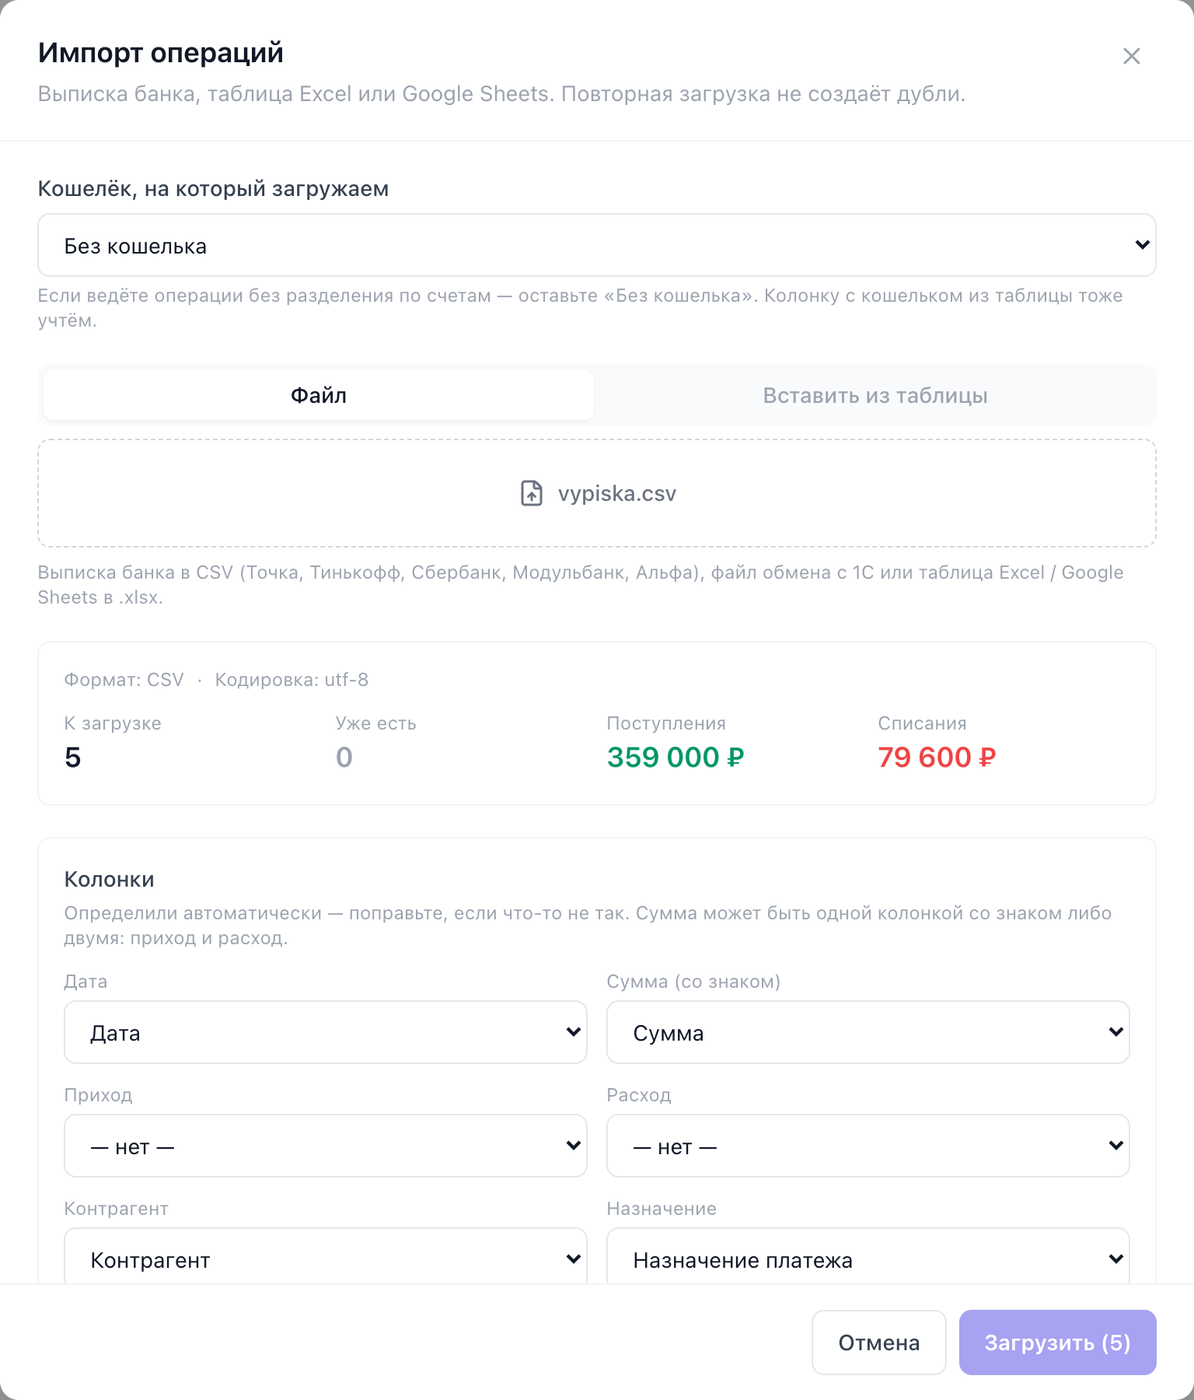Click the chevron arrow in Дата selector
This screenshot has width=1194, height=1400.
(574, 1032)
